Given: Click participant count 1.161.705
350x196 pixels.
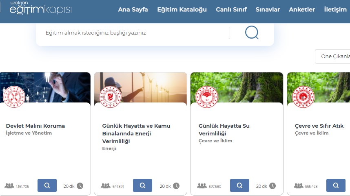Looking at the screenshot, I should [x=22, y=186].
